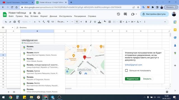Open the 123 number formats menu
The image size is (179, 100).
pos(53,22)
